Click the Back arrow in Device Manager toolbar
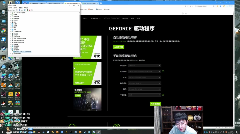This screenshot has width=240, height=134. 9,10
